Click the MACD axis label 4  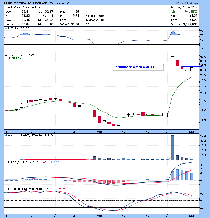(x=201, y=165)
